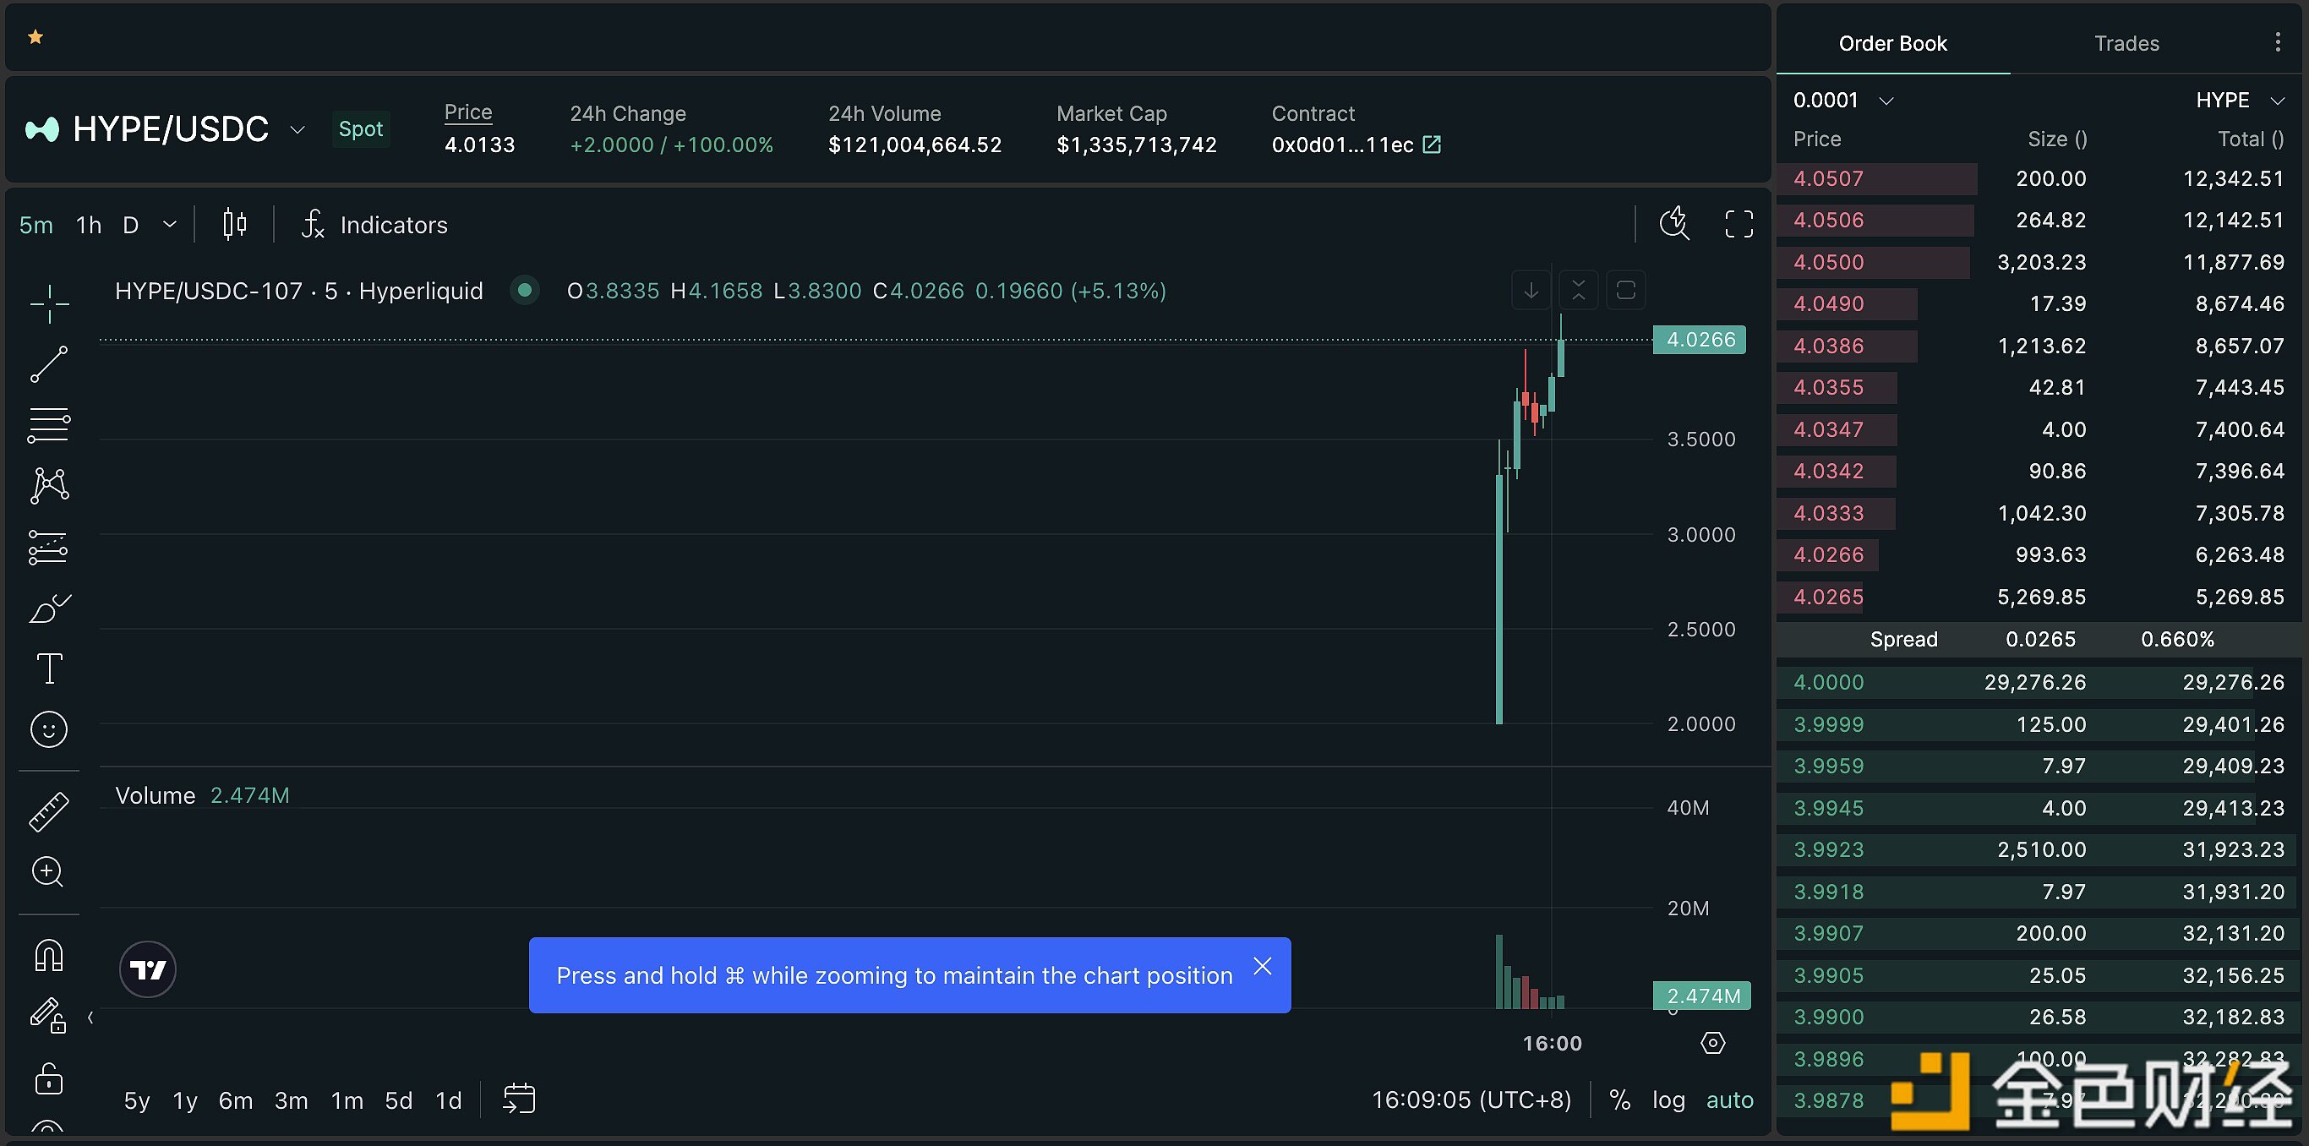2309x1146 pixels.
Task: Open the forecasting and measurement tools
Action: pos(49,547)
